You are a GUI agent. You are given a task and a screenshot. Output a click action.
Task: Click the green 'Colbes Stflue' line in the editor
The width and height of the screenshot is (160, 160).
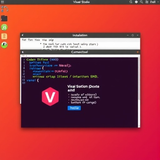(42, 59)
